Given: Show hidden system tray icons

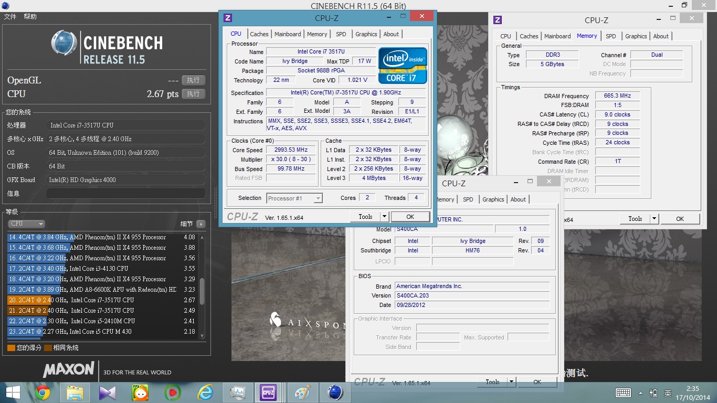Looking at the screenshot, I should (x=640, y=393).
